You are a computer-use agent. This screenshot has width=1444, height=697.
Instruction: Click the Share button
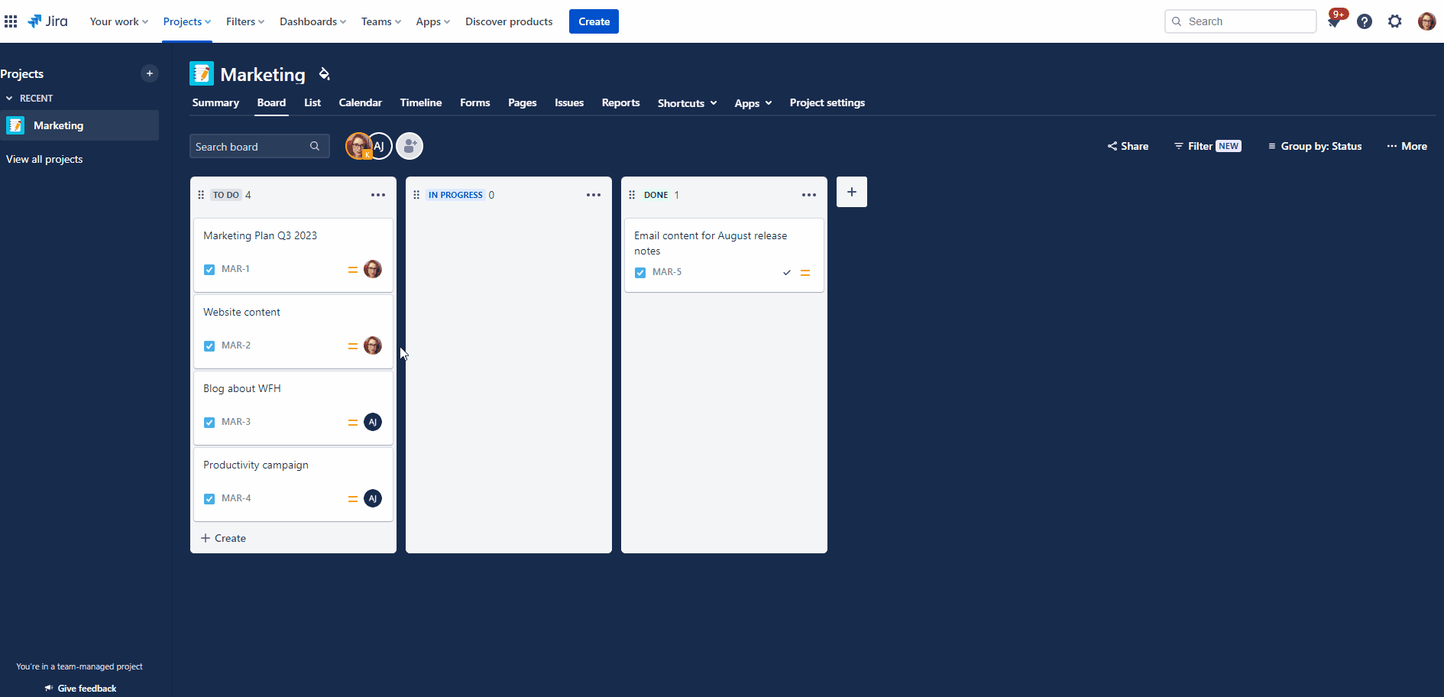pyautogui.click(x=1128, y=146)
